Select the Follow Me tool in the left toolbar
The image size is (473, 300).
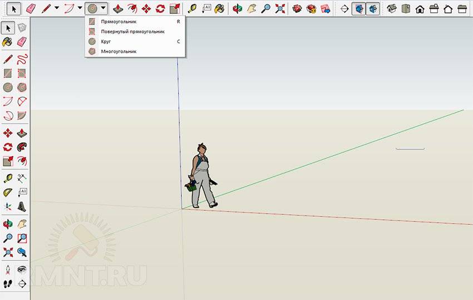click(22, 147)
